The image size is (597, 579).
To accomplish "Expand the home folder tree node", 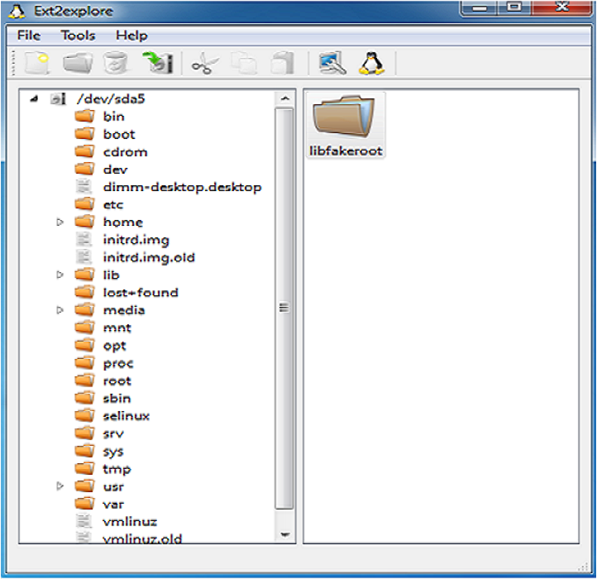I will [x=60, y=223].
